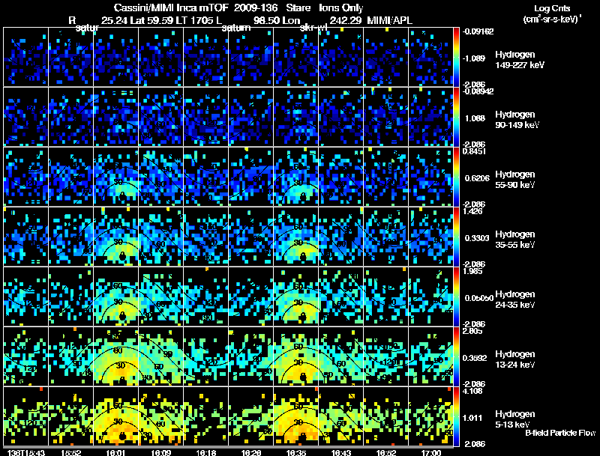Open the 5-13 keV image at 16:01

[x=115, y=416]
